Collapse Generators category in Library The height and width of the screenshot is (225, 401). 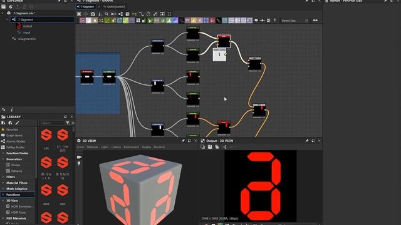click(x=3, y=159)
